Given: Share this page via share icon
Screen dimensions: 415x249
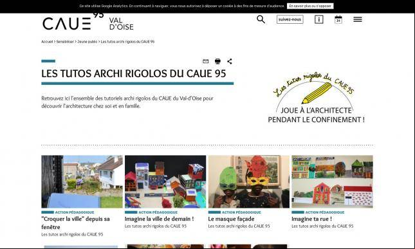Looking at the screenshot, I should (x=230, y=61).
